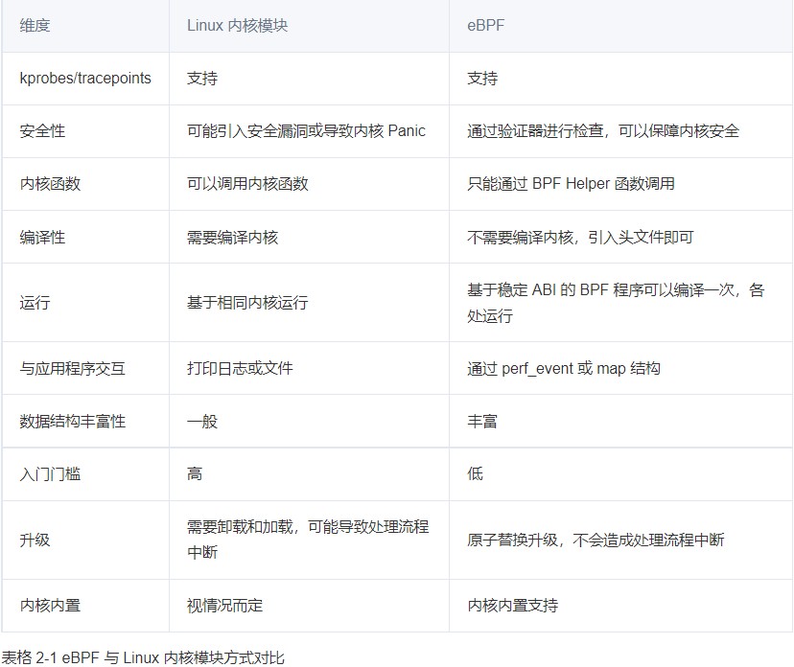The image size is (794, 667).
Task: Select the 内核函数 row label
Action: click(x=40, y=184)
